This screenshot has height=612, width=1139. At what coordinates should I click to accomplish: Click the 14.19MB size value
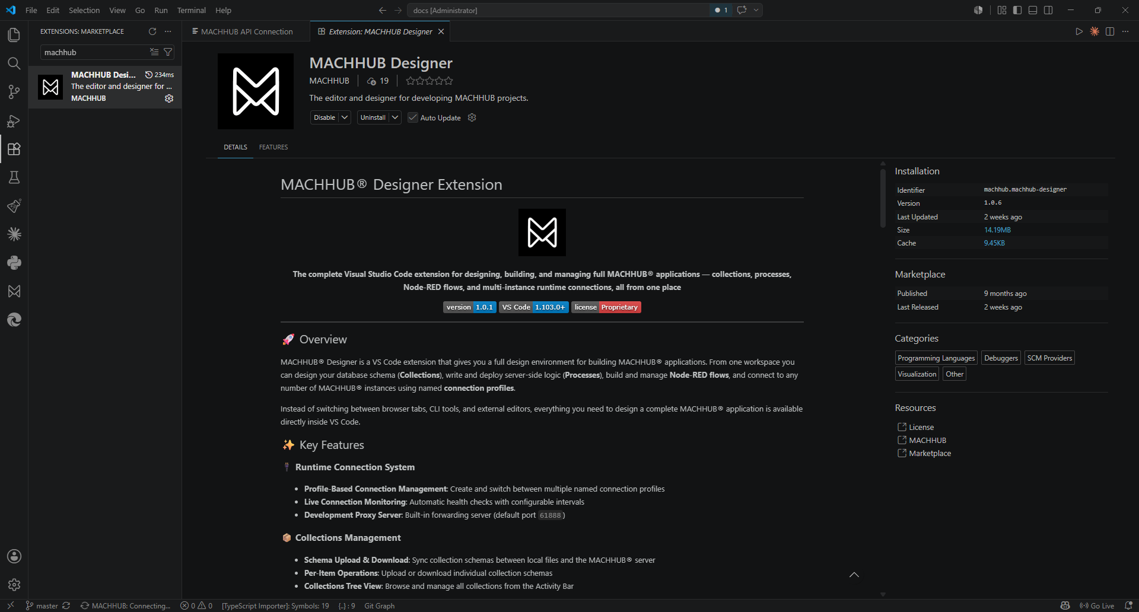point(997,230)
